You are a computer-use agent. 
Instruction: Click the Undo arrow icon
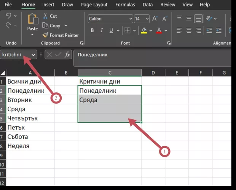point(8,16)
